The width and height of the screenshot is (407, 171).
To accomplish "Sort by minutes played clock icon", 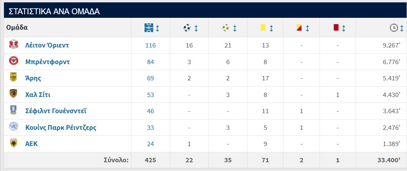I will coord(394,28).
